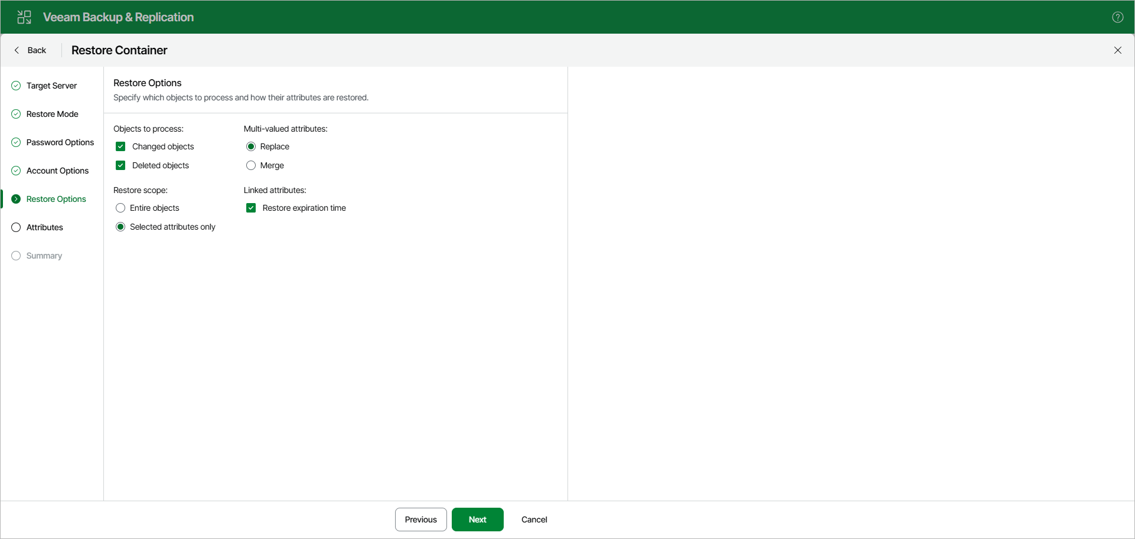Click the 'Linked attributes:' label
1135x539 pixels.
point(275,190)
